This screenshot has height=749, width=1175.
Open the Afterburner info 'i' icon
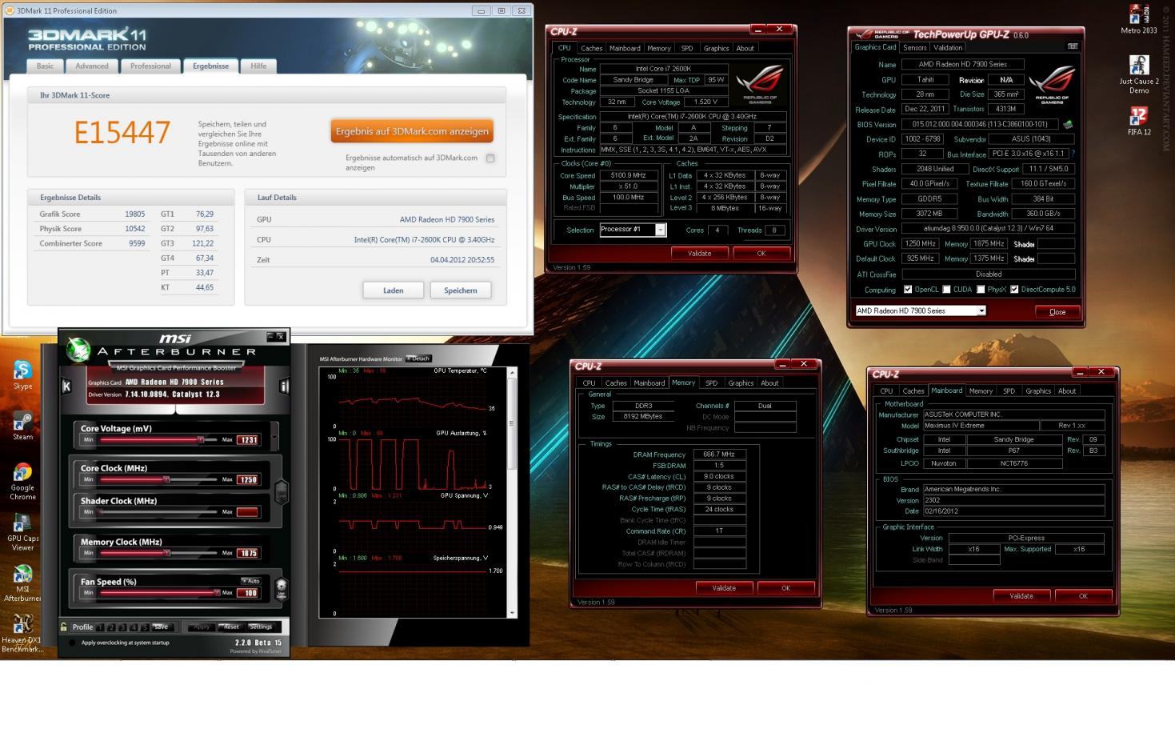tap(284, 387)
